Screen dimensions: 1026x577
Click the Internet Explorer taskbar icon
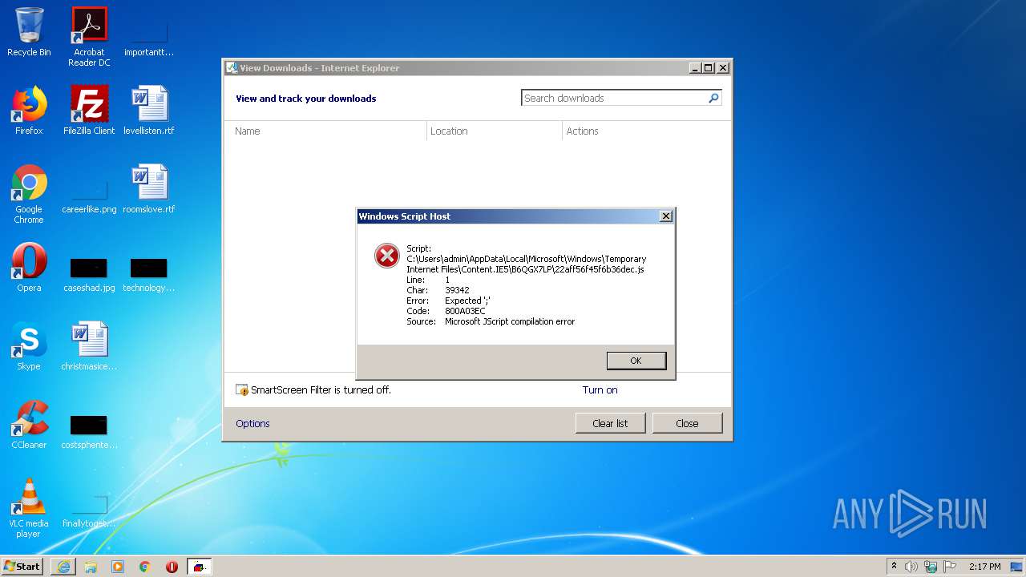pyautogui.click(x=63, y=567)
